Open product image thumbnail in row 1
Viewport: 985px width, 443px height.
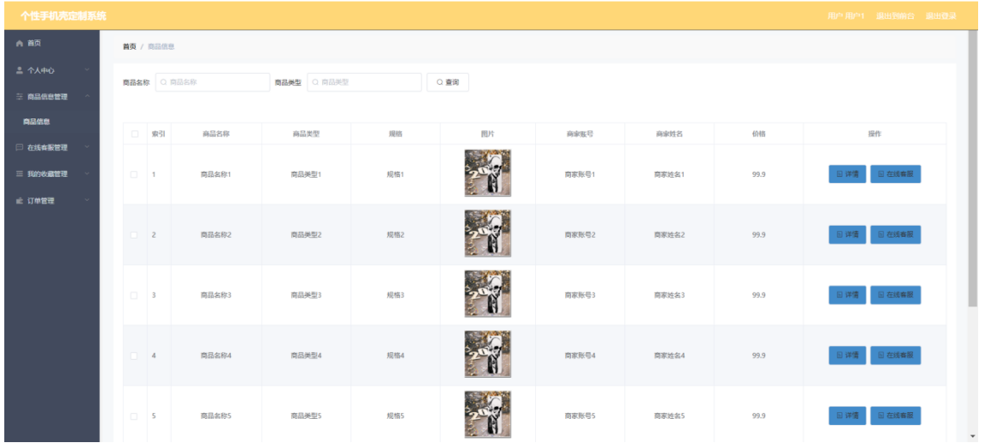click(x=488, y=173)
